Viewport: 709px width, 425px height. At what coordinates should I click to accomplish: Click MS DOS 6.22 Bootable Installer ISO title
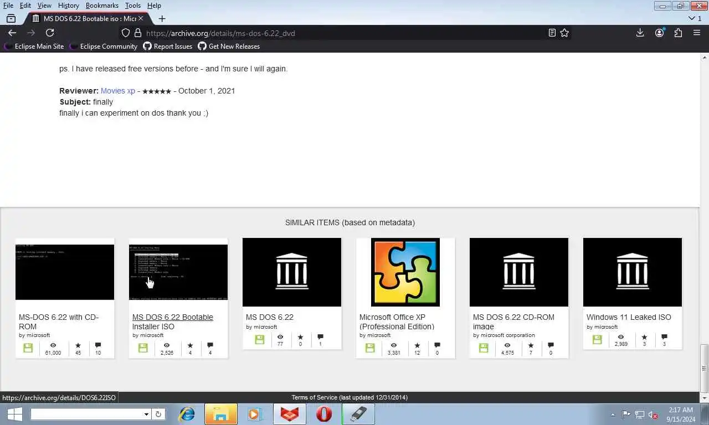tap(172, 322)
